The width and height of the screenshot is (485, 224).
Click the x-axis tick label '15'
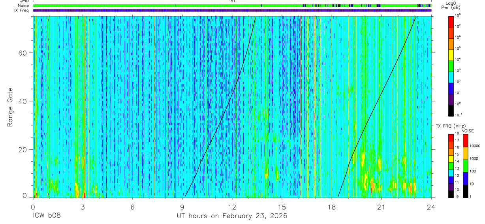click(x=282, y=207)
